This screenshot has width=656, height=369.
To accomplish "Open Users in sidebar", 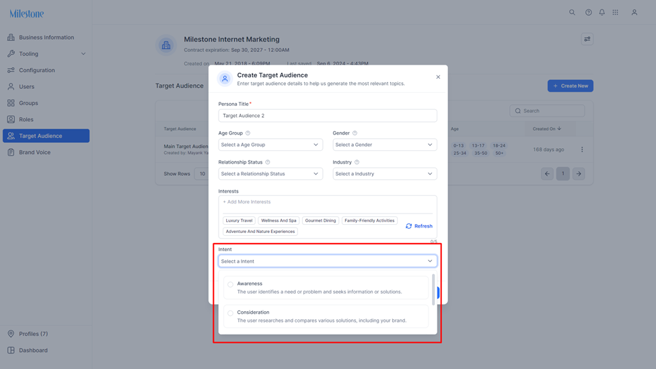I will coord(46,87).
